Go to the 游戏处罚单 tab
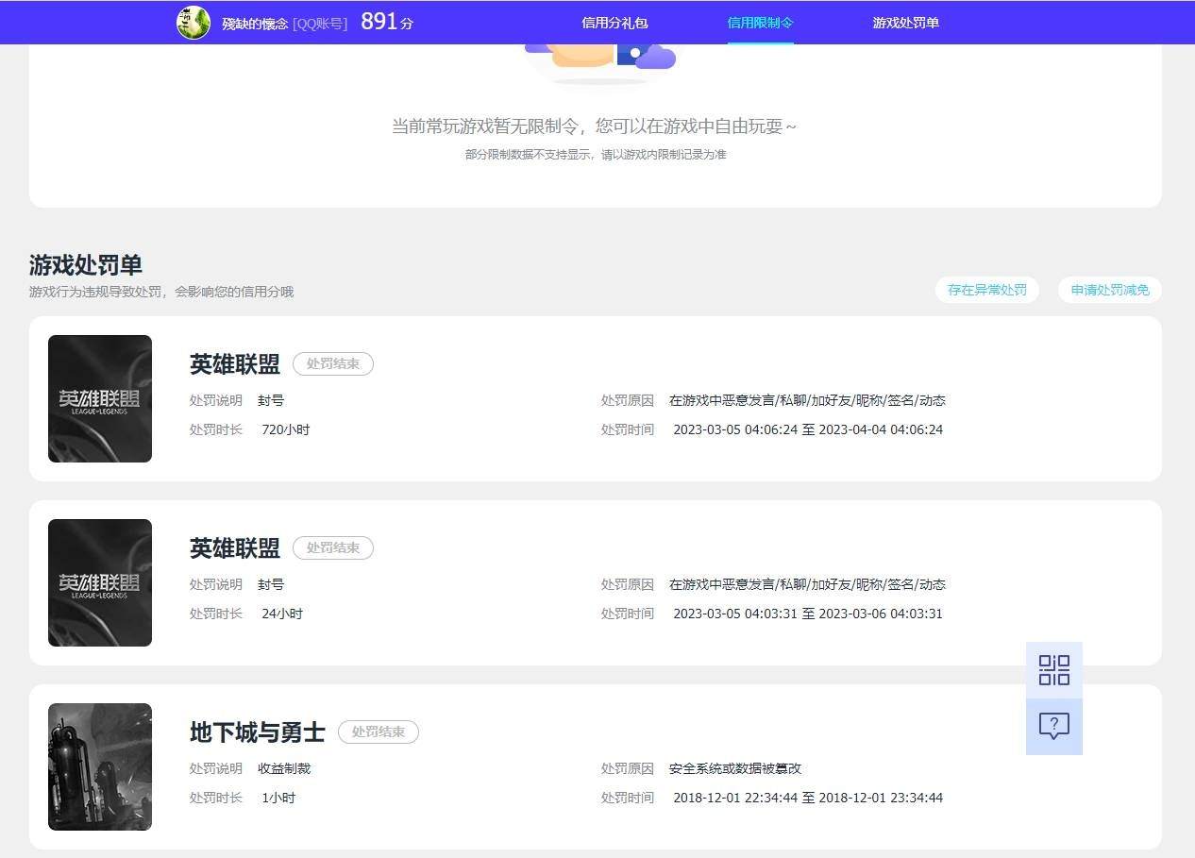Viewport: 1195px width, 858px height. (x=906, y=23)
